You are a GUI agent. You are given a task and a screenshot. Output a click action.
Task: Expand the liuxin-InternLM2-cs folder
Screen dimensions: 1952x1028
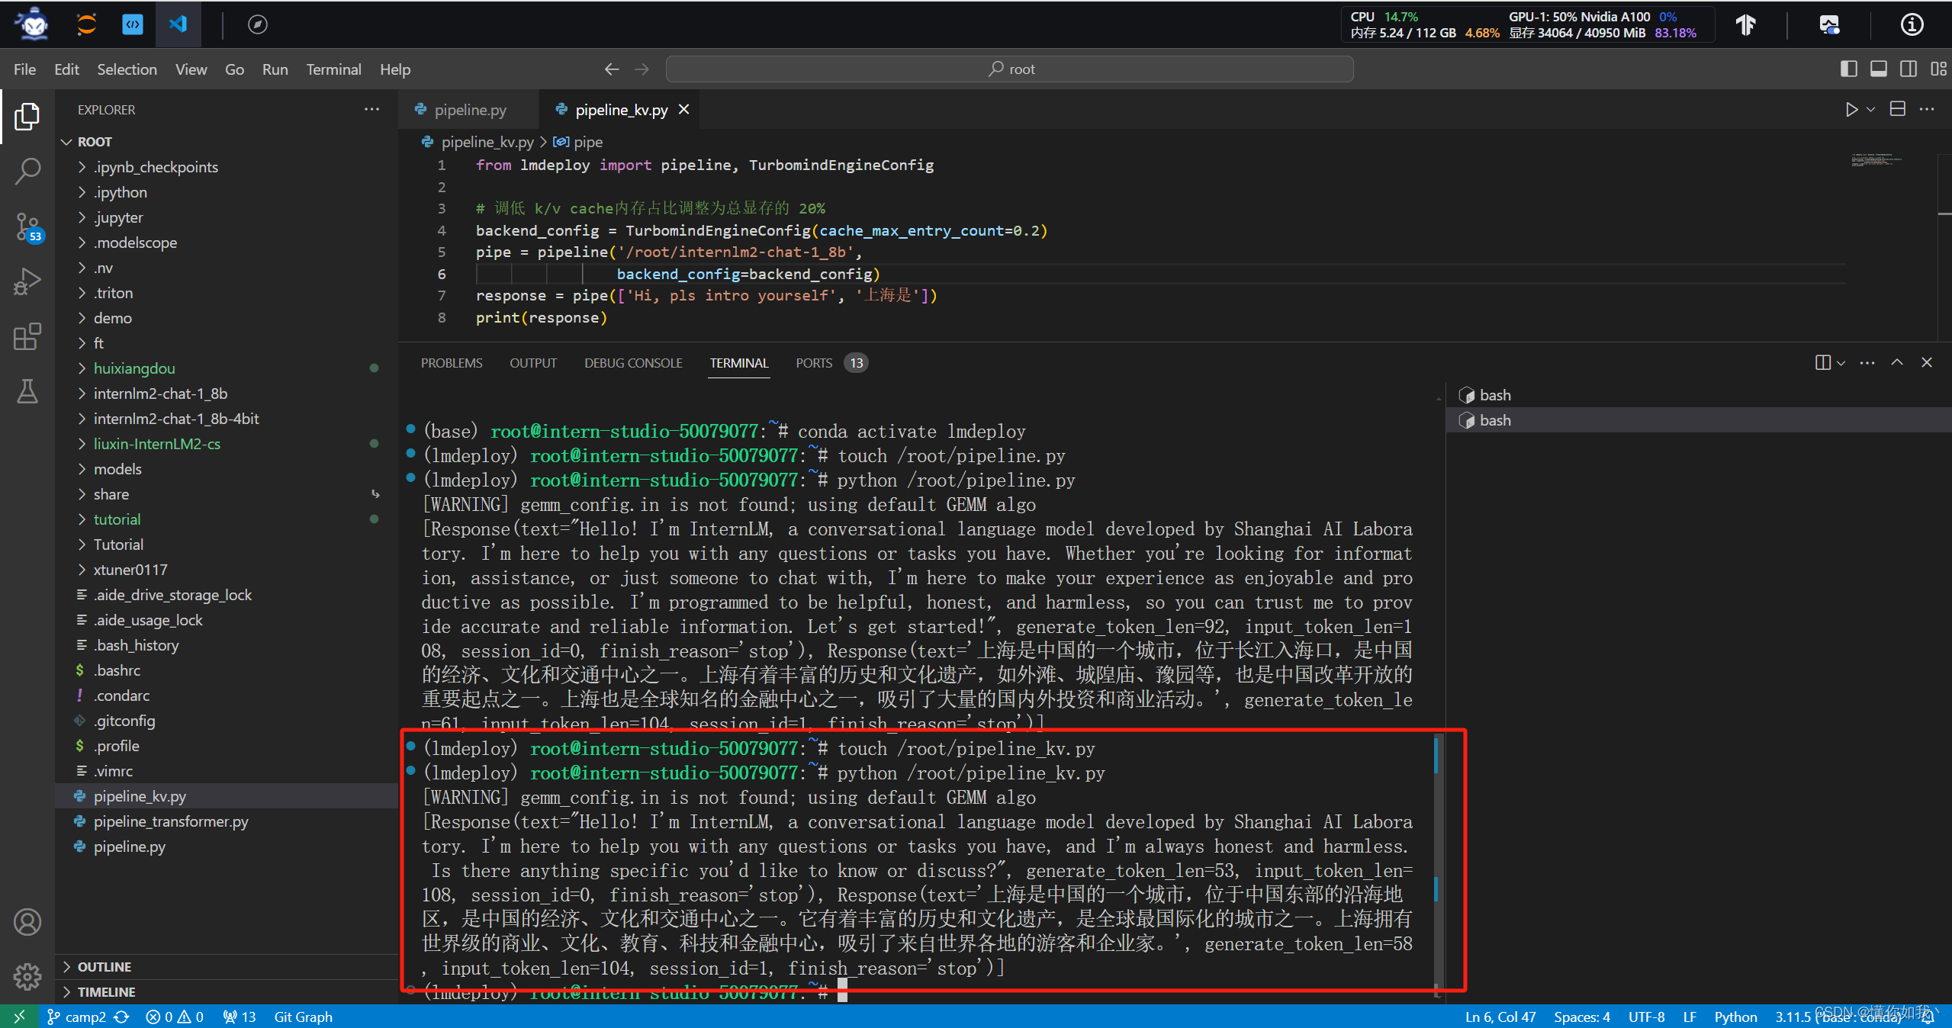156,444
